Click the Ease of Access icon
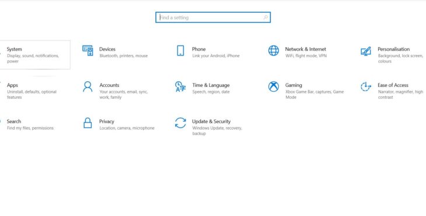426x216 pixels. [366, 86]
